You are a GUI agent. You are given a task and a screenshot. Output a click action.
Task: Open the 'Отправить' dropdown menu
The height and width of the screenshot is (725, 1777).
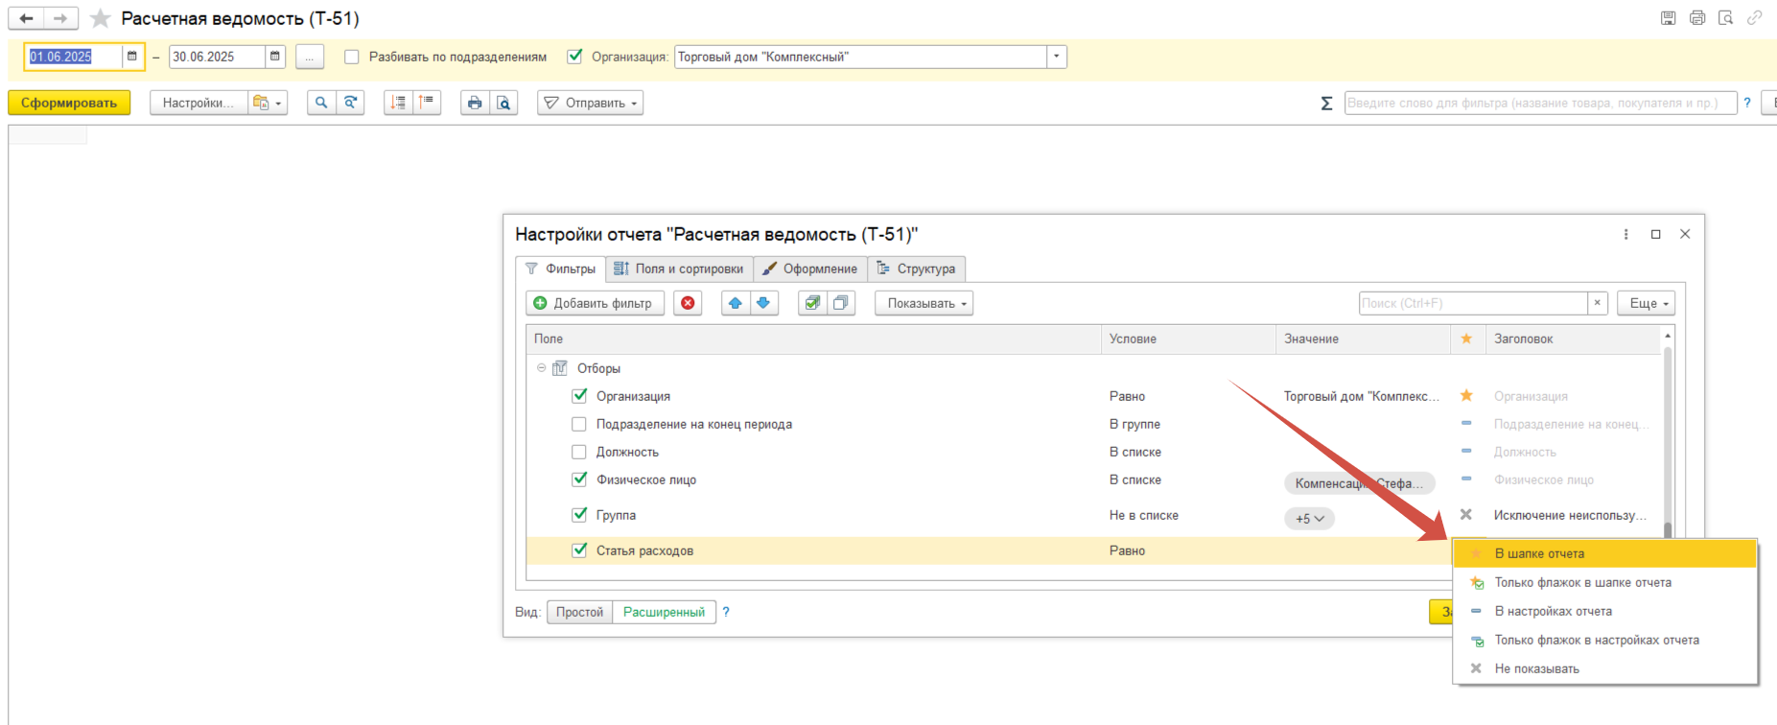[590, 103]
